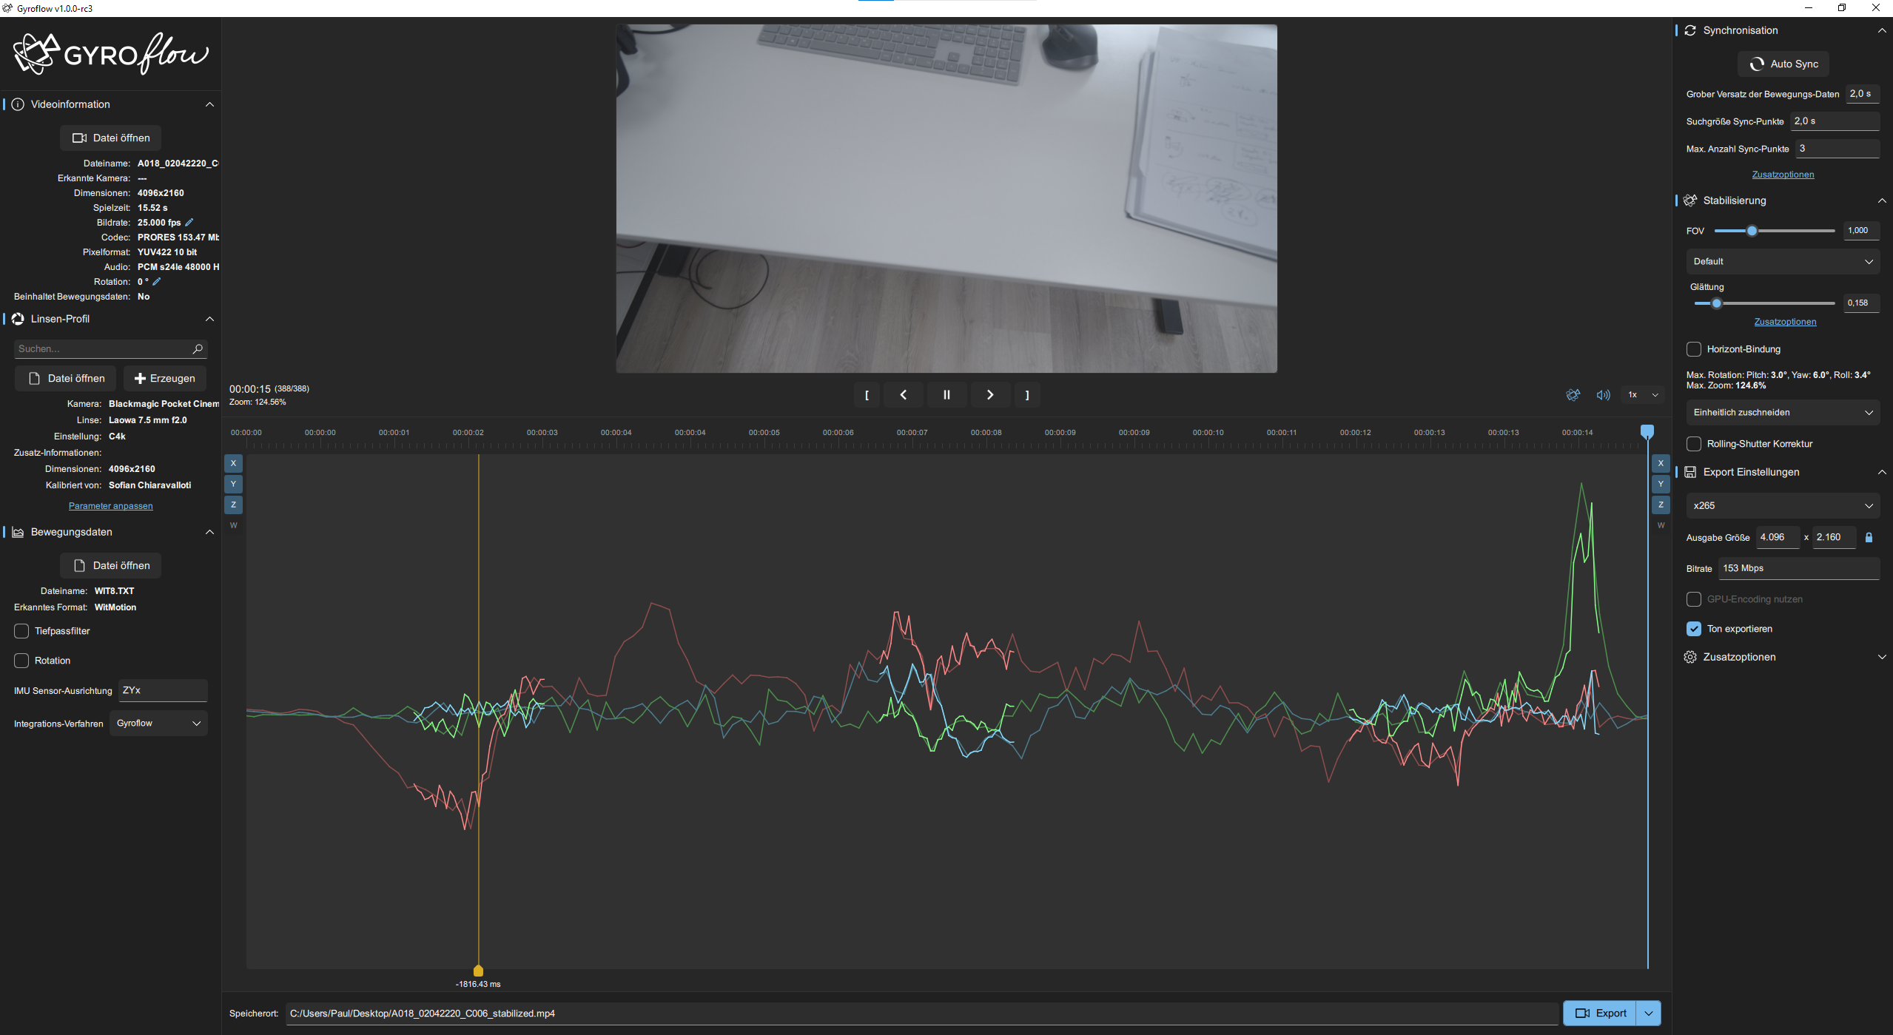Edit the frame rate with the pencil icon
Image resolution: width=1893 pixels, height=1035 pixels.
click(188, 221)
